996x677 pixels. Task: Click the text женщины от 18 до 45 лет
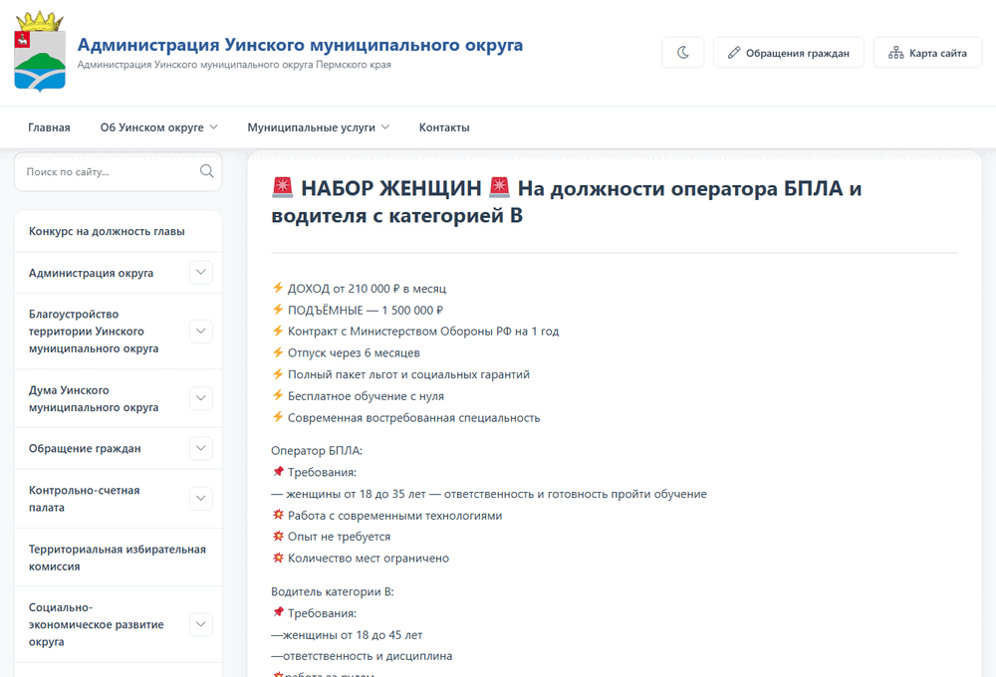coord(353,635)
